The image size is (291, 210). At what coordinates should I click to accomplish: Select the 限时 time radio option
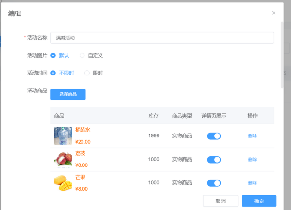click(94, 73)
